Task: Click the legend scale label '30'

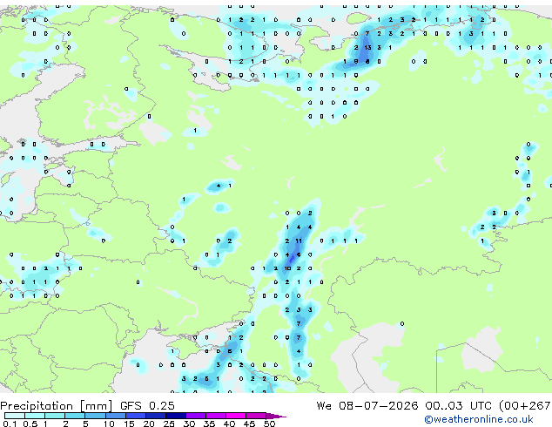Action: (189, 424)
